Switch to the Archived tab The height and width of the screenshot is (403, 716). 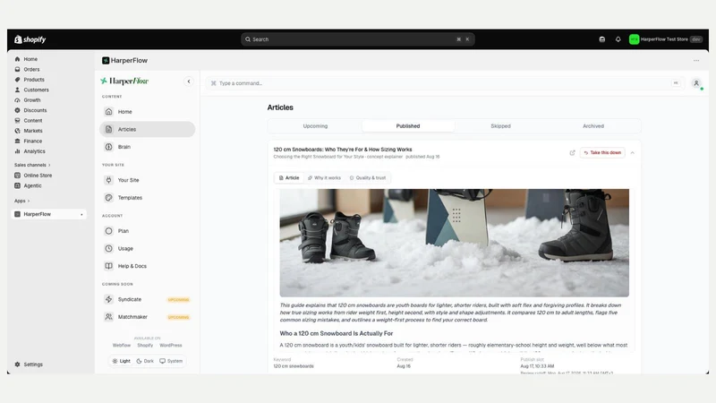tap(593, 126)
